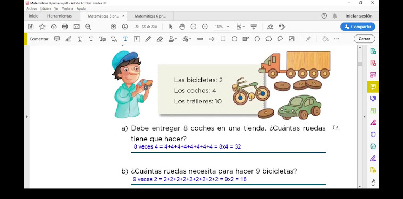
Task: Select the insert text at cursor tool
Action: point(114,39)
